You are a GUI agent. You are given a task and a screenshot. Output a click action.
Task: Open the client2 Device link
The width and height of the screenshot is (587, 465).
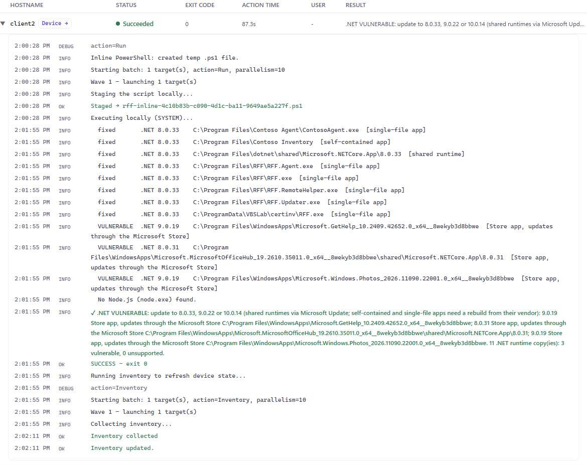pyautogui.click(x=55, y=23)
